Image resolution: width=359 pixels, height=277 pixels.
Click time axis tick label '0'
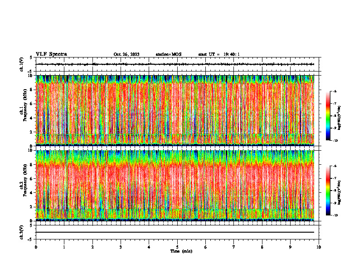(36, 247)
